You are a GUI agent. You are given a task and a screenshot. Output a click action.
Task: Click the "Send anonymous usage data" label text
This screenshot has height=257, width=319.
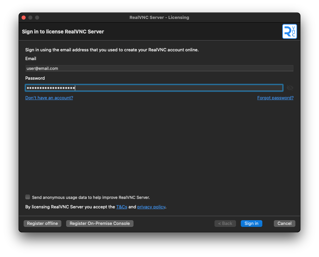(91, 197)
